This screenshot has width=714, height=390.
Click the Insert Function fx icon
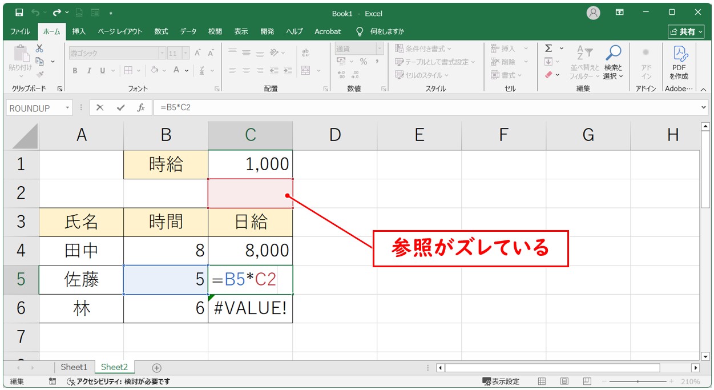pyautogui.click(x=141, y=107)
